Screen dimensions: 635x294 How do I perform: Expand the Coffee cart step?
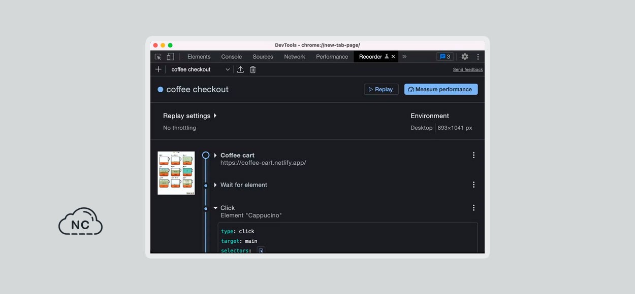point(215,155)
